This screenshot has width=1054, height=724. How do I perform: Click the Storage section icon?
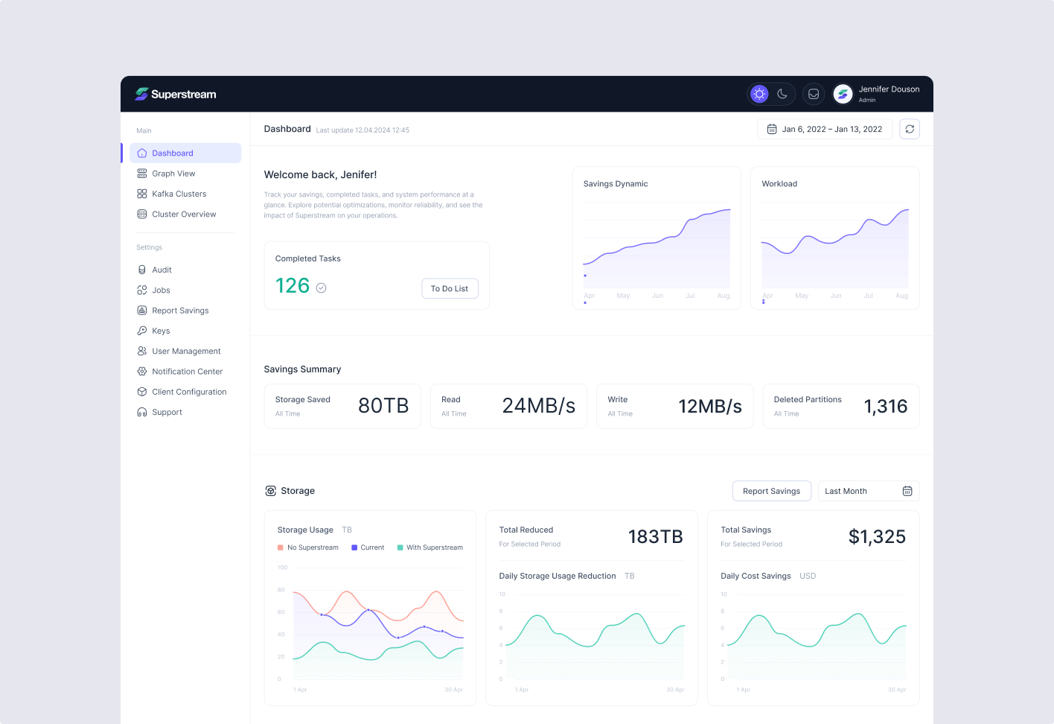(271, 491)
